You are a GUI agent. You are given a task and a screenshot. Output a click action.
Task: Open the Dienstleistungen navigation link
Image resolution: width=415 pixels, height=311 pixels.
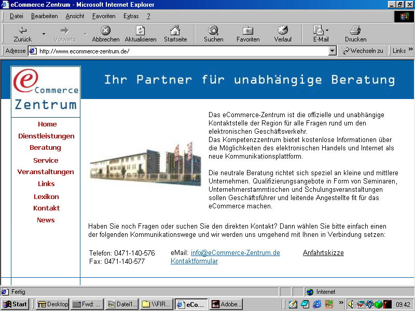[x=46, y=136]
